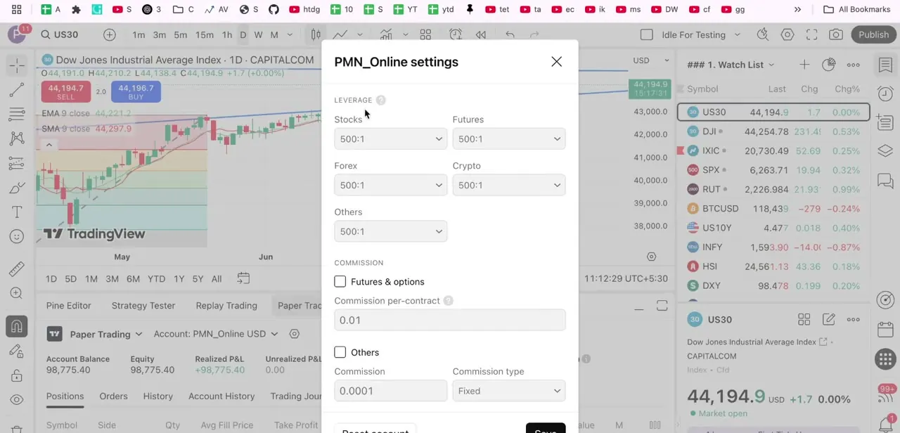
Task: Open the Others leverage dropdown
Action: tap(390, 232)
